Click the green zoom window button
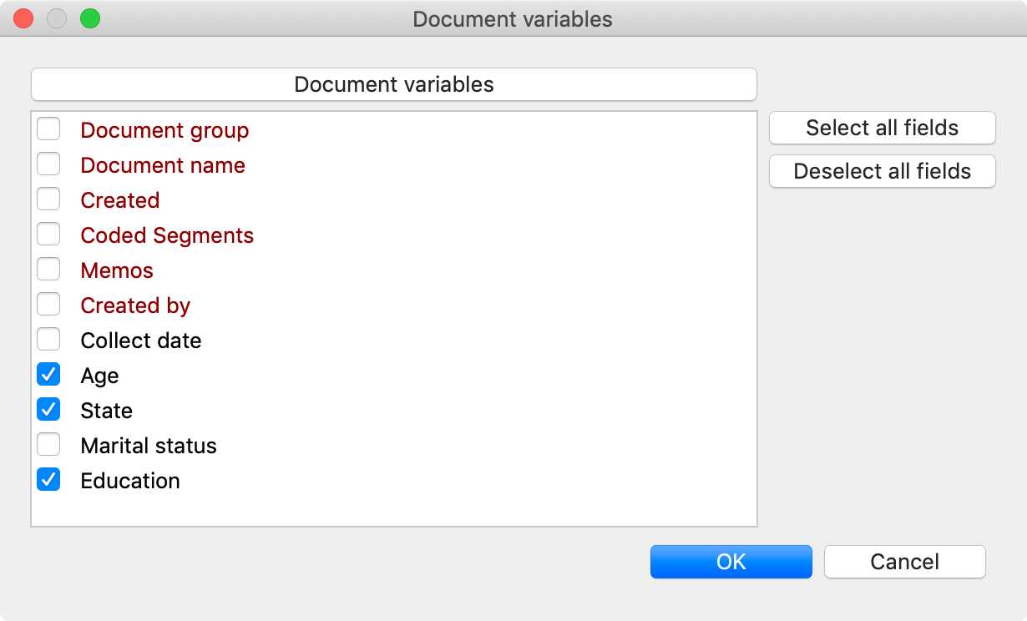This screenshot has height=621, width=1027. [89, 18]
